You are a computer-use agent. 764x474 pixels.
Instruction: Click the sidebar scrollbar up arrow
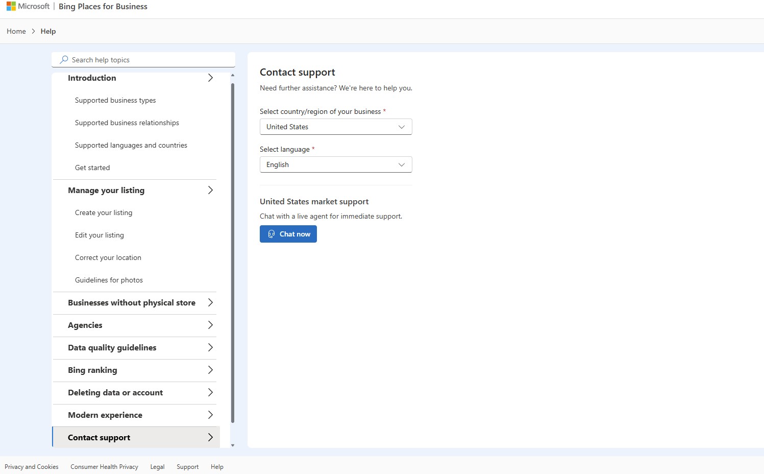coord(233,76)
